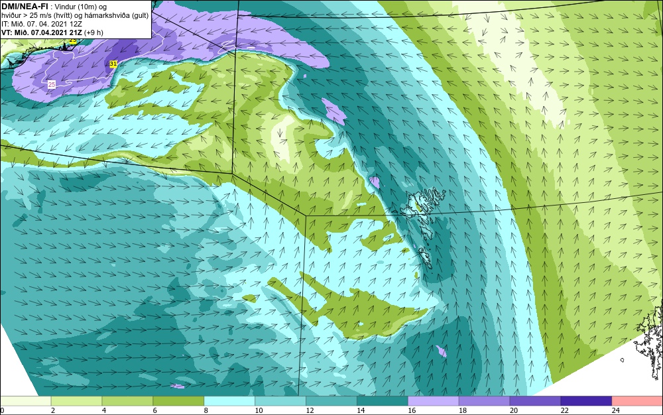Click the legend scale number 22
The width and height of the screenshot is (663, 415).
565,410
